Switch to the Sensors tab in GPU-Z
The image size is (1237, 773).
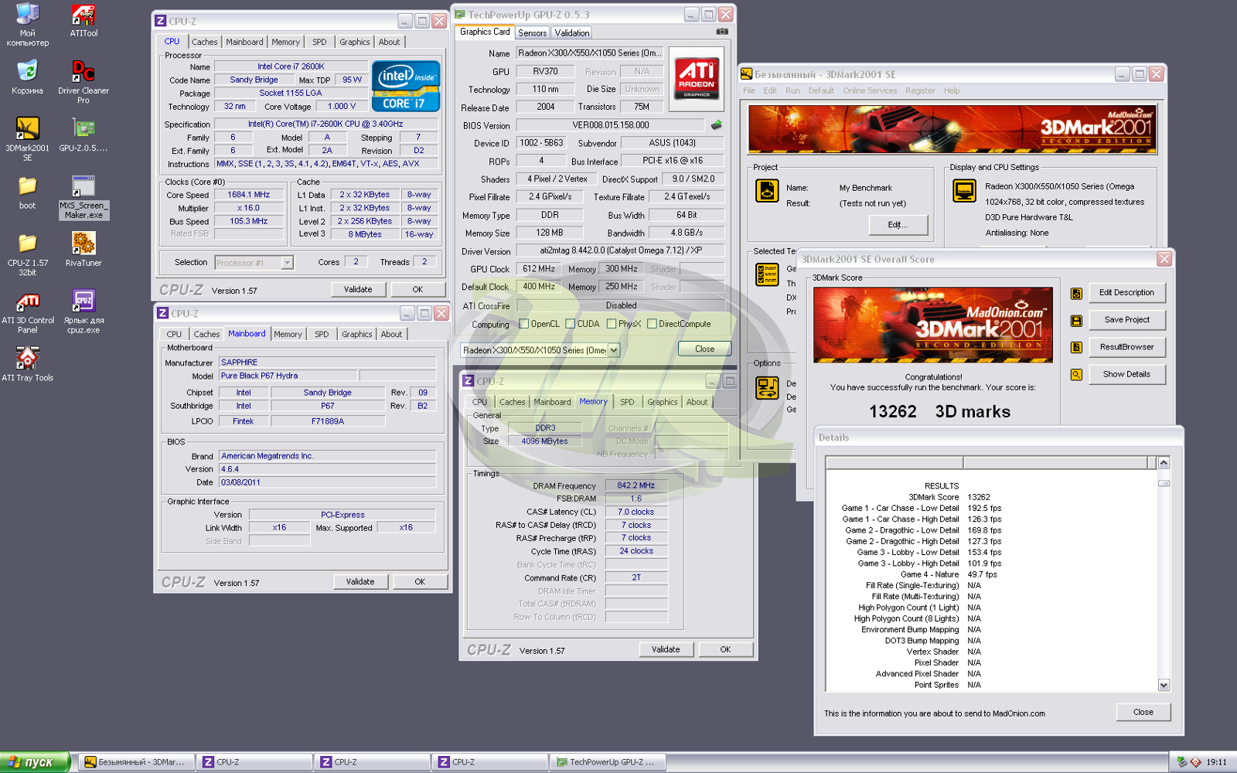(x=532, y=33)
